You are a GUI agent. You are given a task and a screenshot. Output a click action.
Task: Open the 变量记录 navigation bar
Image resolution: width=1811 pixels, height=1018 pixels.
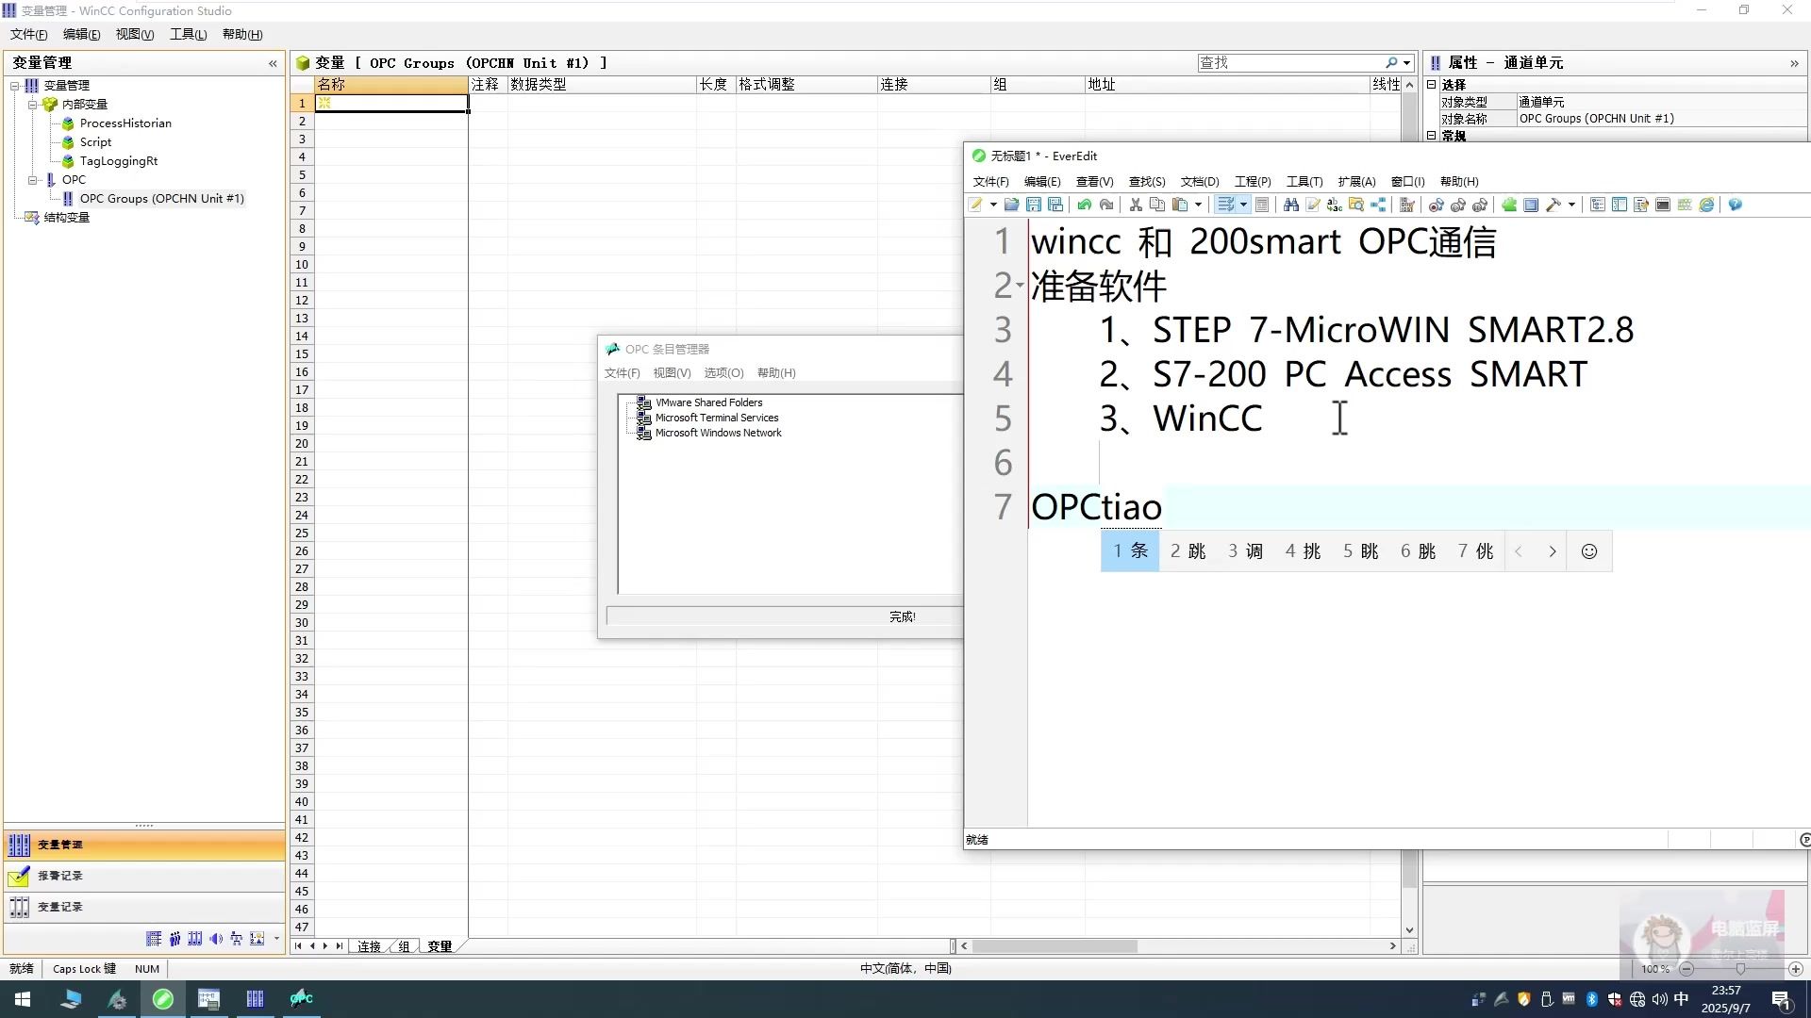(144, 908)
